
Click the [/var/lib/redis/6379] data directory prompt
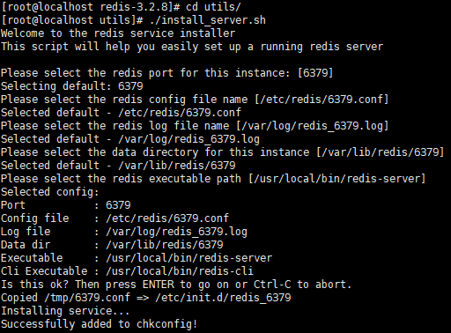pyautogui.click(x=381, y=152)
